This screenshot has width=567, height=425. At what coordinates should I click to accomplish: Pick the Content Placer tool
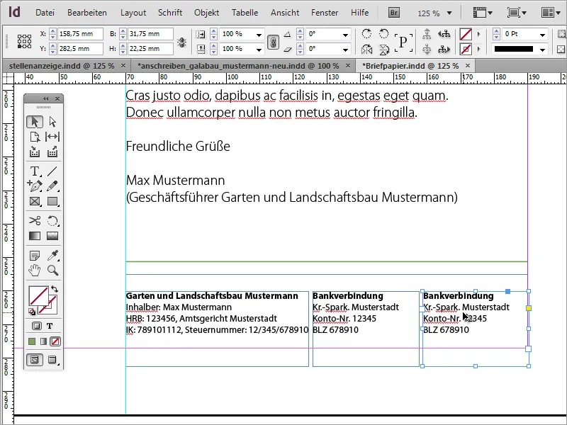click(x=52, y=152)
